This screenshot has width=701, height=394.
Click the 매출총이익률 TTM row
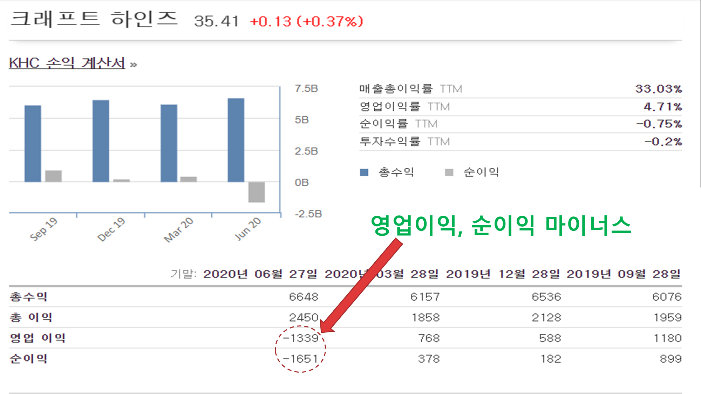(x=410, y=89)
